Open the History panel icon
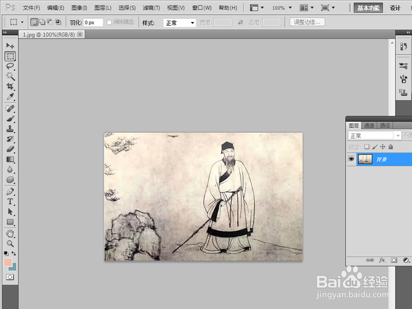This screenshot has height=309, width=412. pos(403,46)
